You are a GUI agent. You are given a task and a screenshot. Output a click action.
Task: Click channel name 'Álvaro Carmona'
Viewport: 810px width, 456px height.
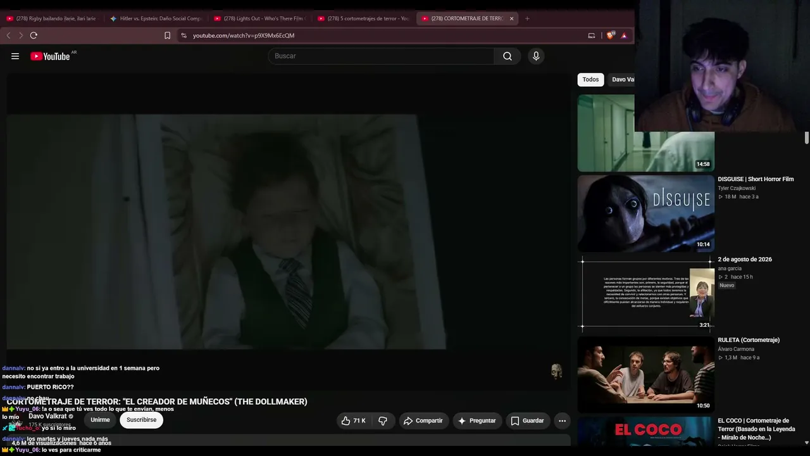point(736,349)
